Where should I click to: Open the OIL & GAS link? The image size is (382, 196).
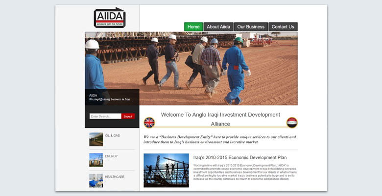point(113,136)
